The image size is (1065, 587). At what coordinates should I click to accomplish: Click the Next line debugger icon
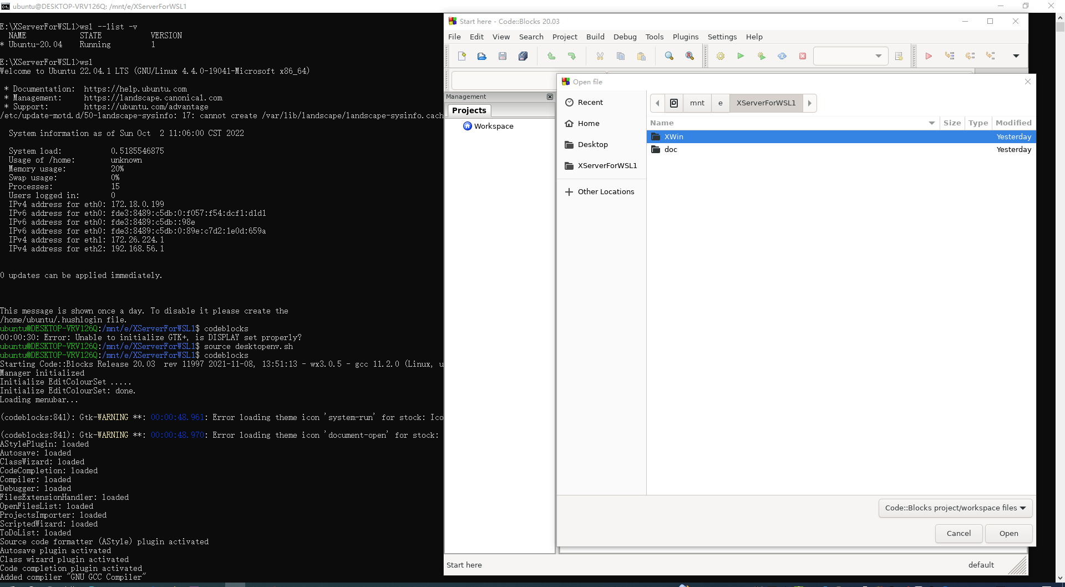click(x=970, y=56)
